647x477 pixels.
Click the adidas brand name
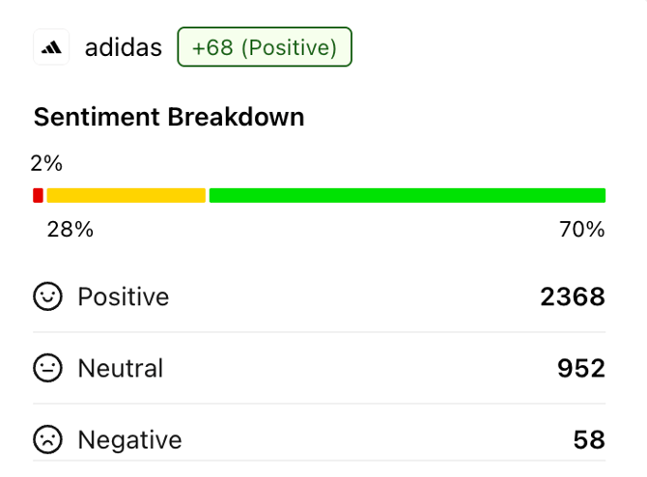[124, 47]
